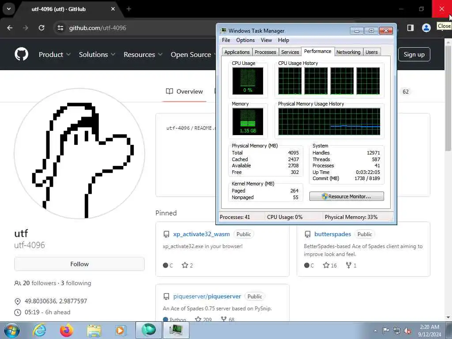
Task: Open the tab search dropdown arrow
Action: [9, 9]
